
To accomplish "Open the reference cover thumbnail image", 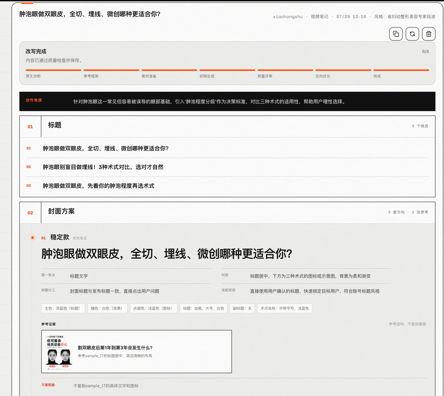I will [59, 352].
